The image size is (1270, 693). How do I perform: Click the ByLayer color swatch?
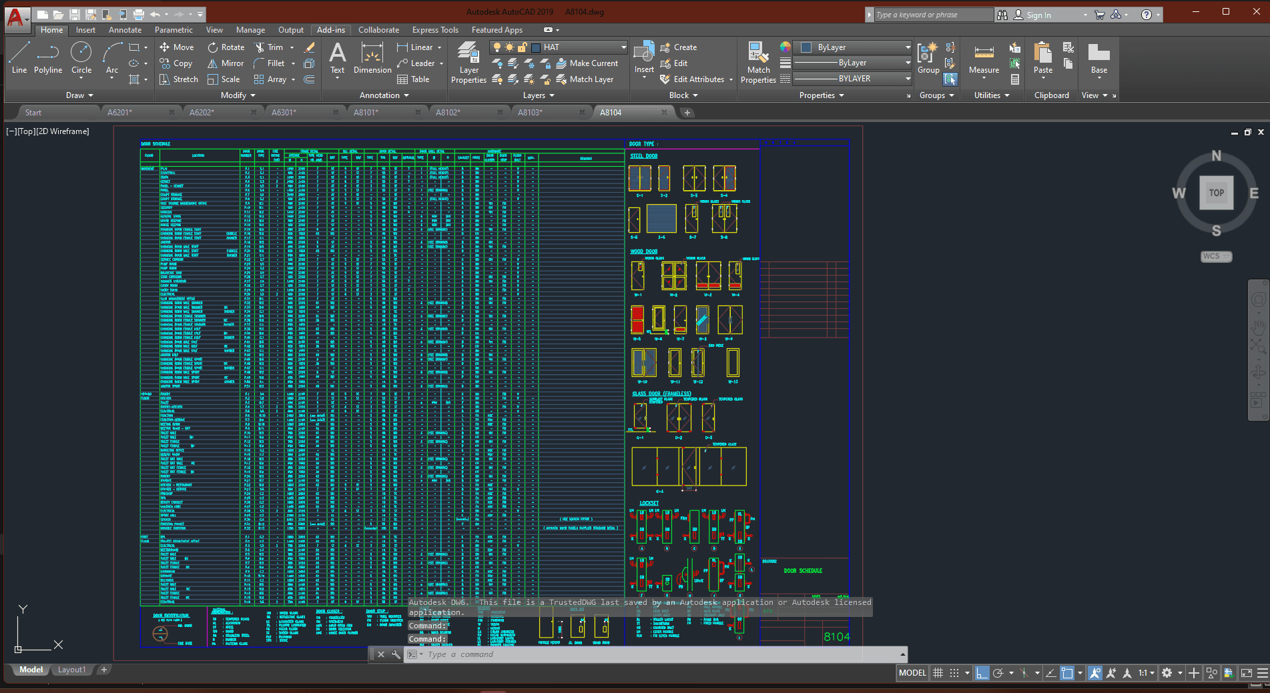806,47
